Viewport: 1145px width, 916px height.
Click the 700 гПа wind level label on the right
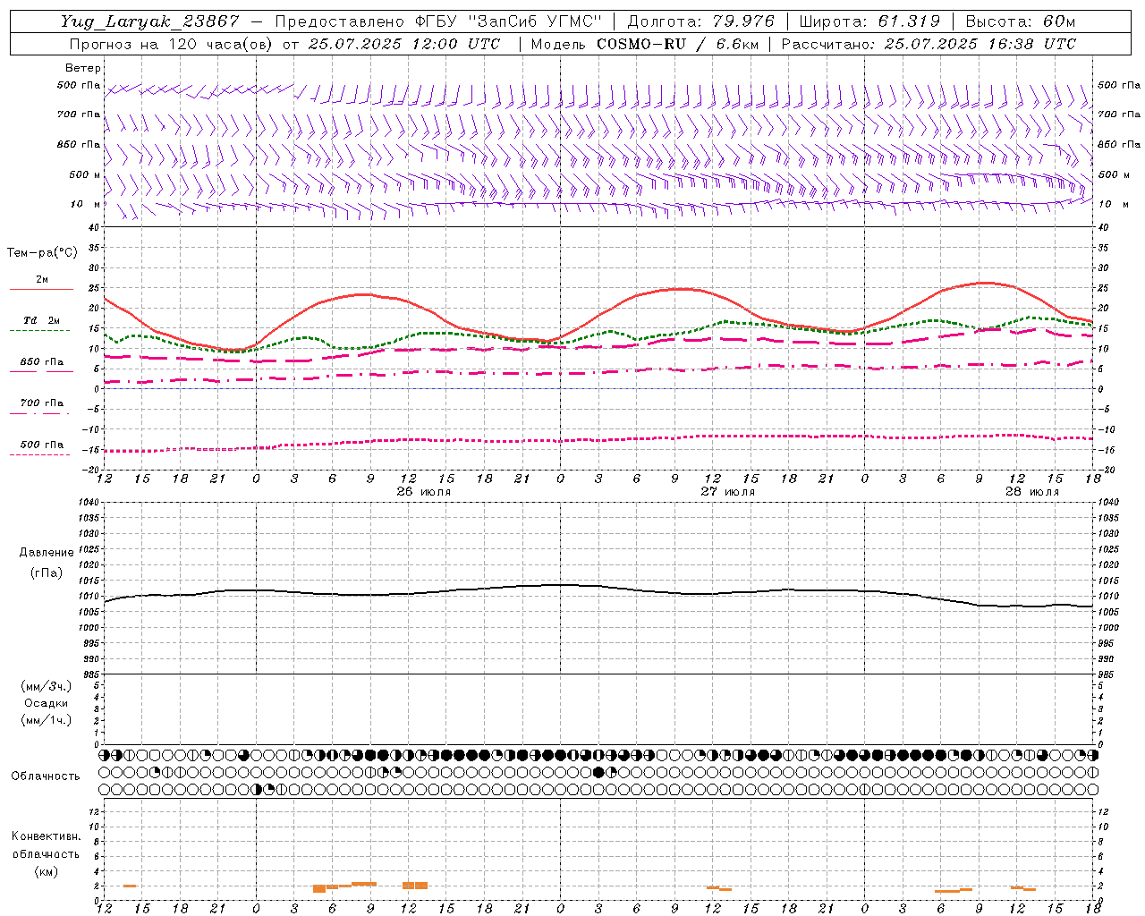click(x=1119, y=114)
